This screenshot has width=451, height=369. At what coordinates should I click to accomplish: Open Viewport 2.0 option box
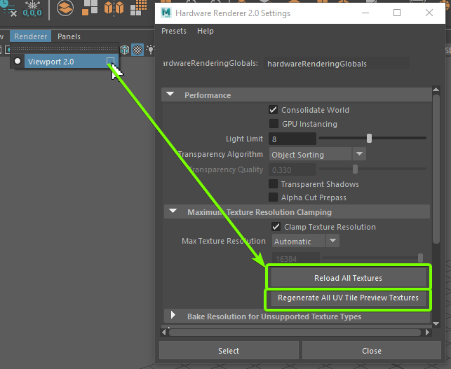[110, 61]
